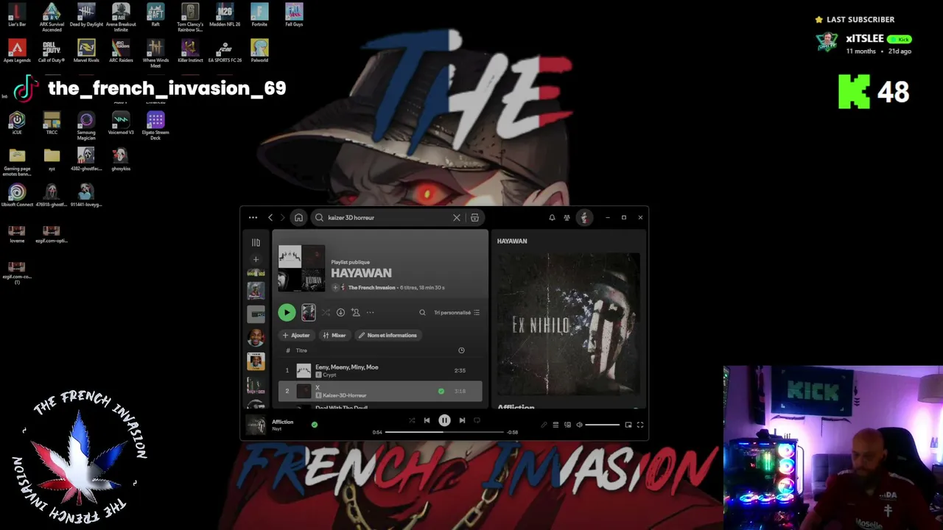Open the connect to a device menu
The image size is (943, 530).
(x=567, y=425)
